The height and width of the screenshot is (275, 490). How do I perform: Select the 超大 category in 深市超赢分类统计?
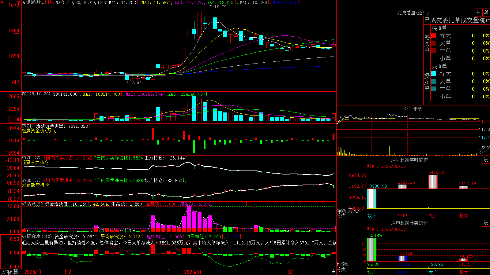(464, 272)
